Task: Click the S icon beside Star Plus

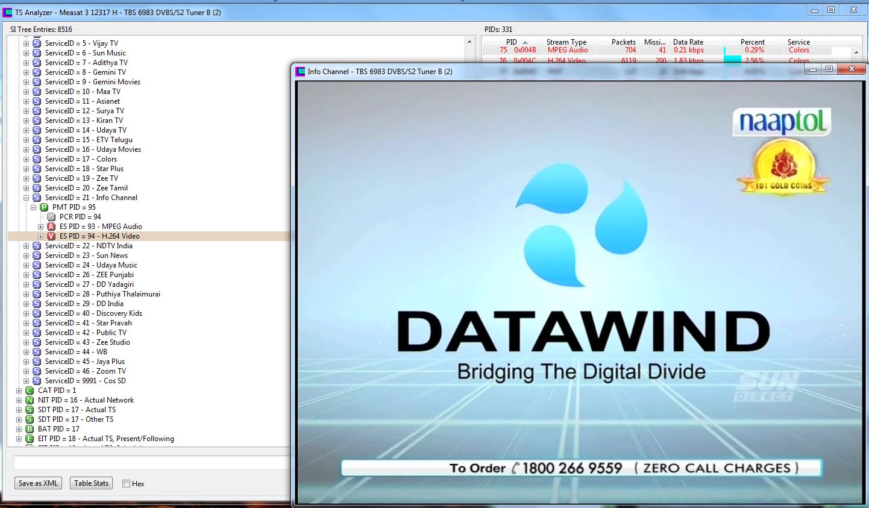Action: [x=37, y=169]
